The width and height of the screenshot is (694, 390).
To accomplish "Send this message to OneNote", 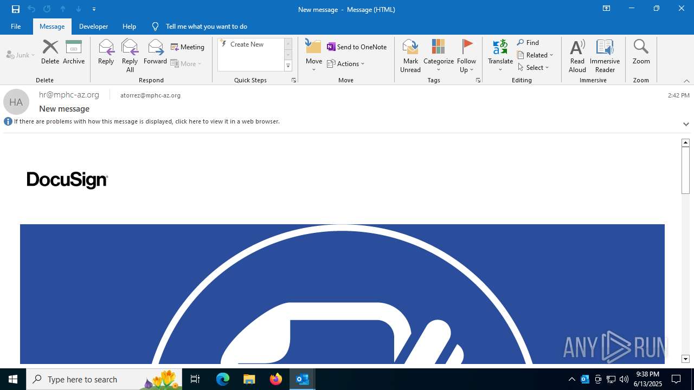I will 357,47.
